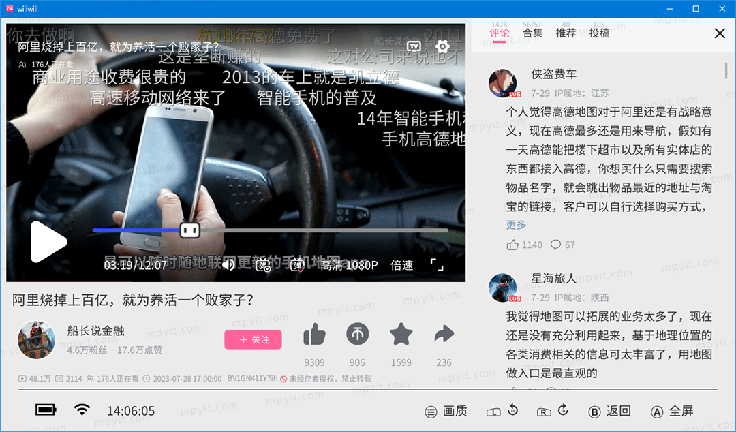Enter fullscreen via the corner brackets icon
736x432 pixels.
[437, 265]
